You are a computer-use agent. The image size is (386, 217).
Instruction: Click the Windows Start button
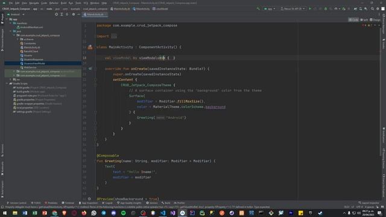[5, 213]
